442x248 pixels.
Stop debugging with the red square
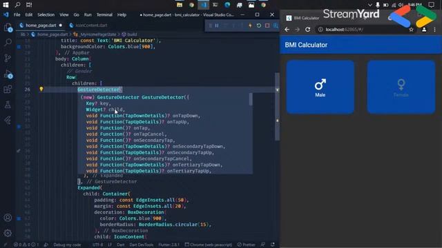(x=267, y=25)
